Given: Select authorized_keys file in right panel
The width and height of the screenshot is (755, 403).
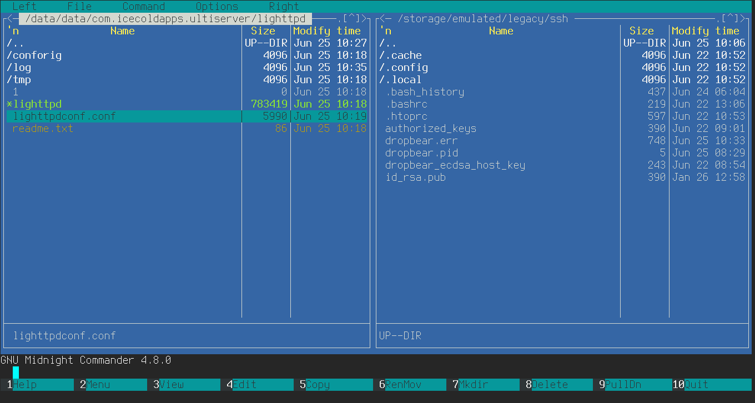Looking at the screenshot, I should click(431, 129).
